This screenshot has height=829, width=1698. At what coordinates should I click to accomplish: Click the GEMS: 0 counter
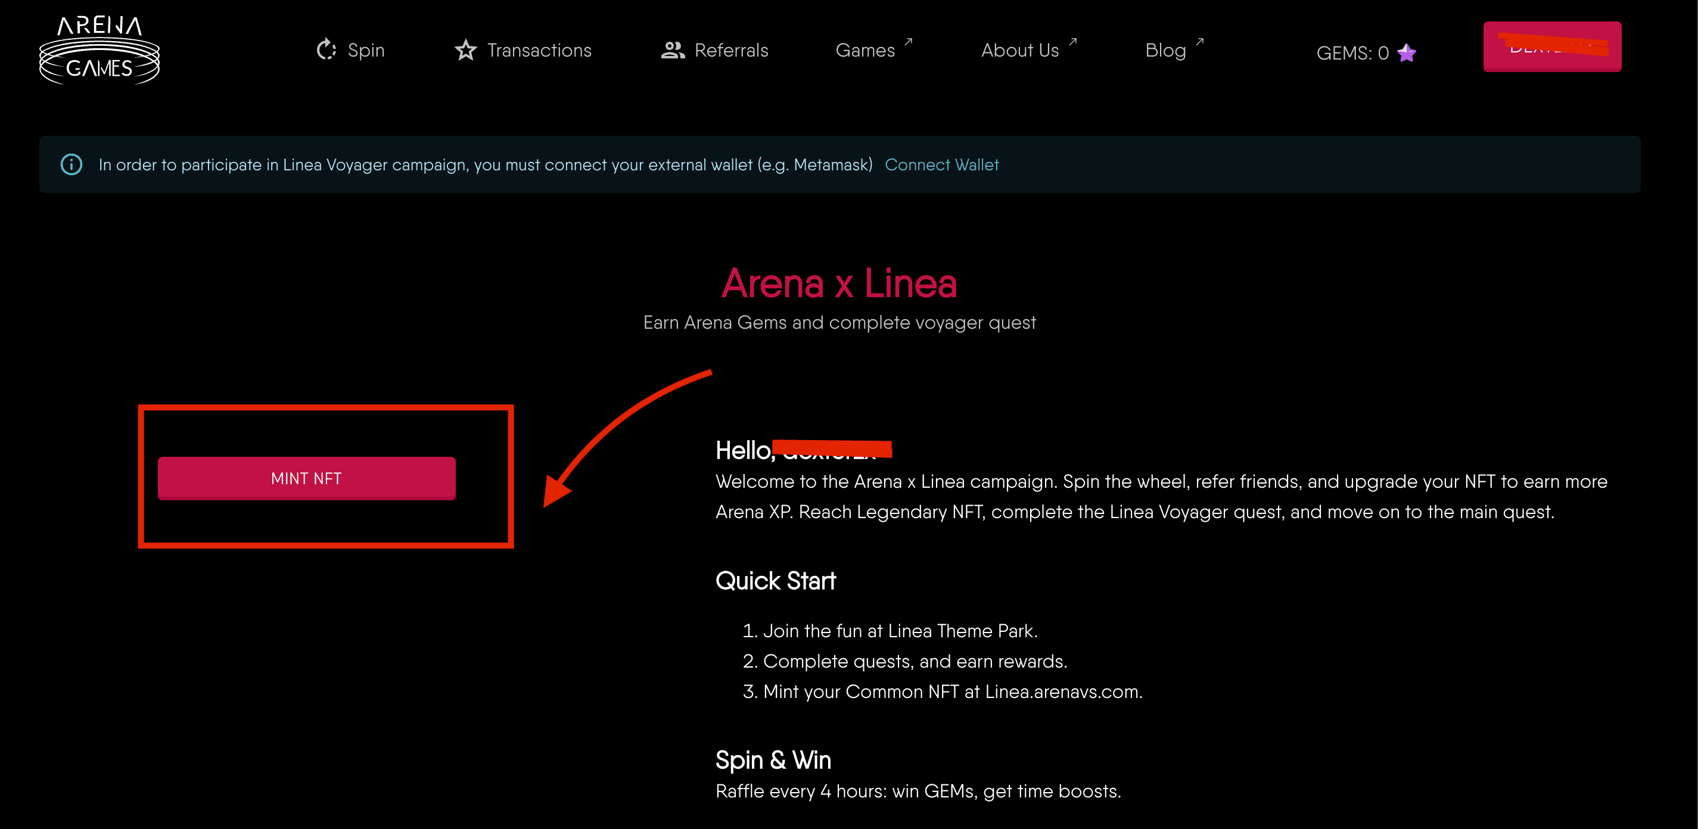[x=1352, y=53]
